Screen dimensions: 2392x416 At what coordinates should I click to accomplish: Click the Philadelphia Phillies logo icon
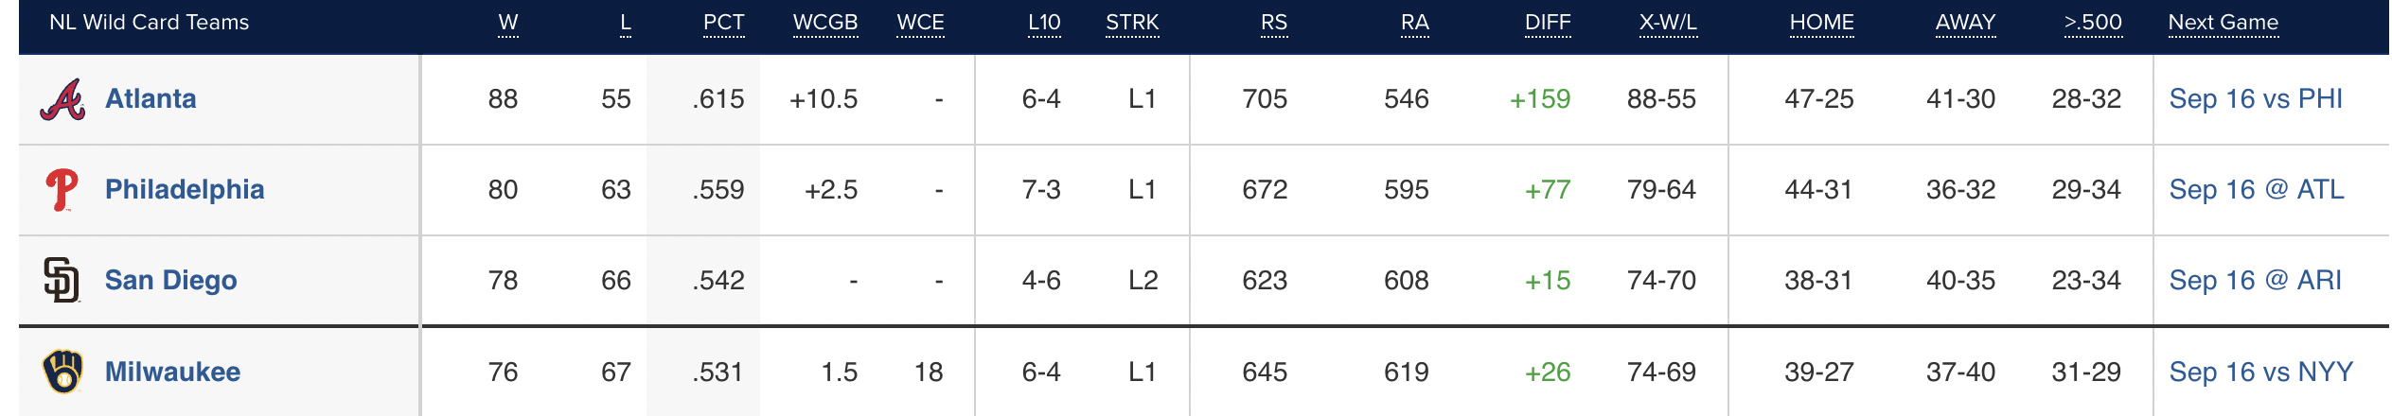click(62, 190)
